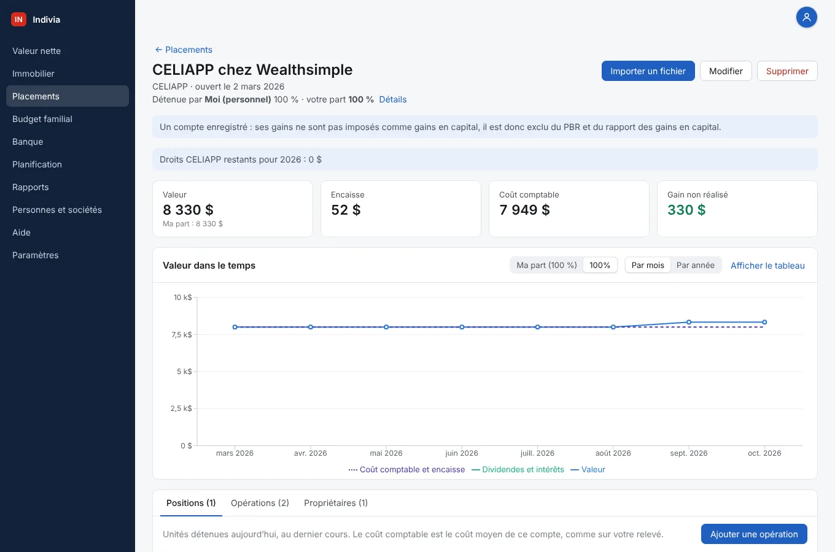Click the Valeur card showing 8 330 $
835x552 pixels.
click(x=233, y=209)
